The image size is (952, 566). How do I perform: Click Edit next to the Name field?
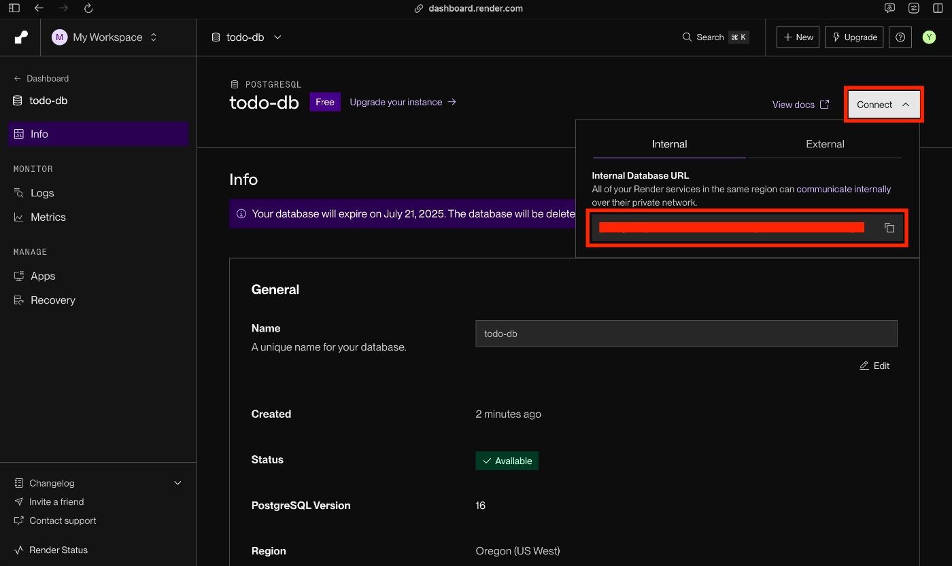874,366
